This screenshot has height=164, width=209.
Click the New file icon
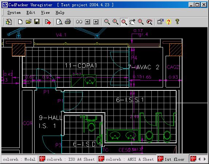(x=20, y=22)
